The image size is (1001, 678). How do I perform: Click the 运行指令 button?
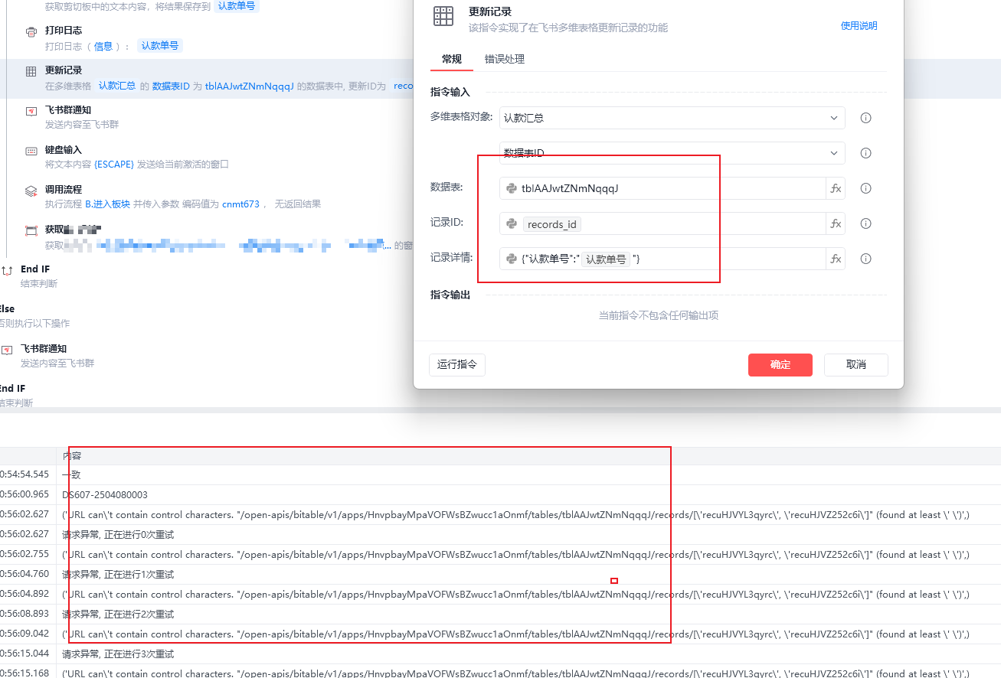[457, 364]
